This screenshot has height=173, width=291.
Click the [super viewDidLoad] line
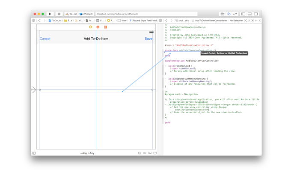click(183, 69)
